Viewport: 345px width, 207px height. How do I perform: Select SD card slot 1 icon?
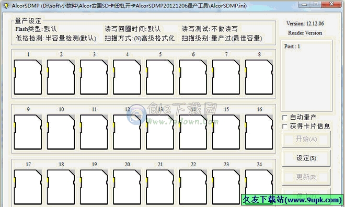[28, 77]
